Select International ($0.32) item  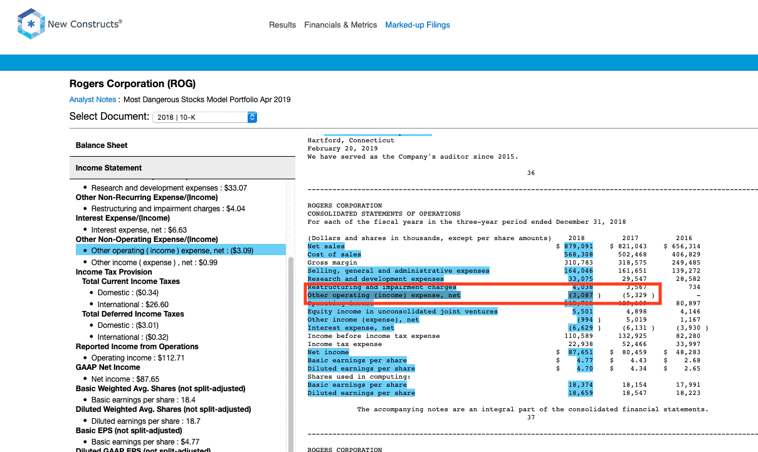[133, 337]
